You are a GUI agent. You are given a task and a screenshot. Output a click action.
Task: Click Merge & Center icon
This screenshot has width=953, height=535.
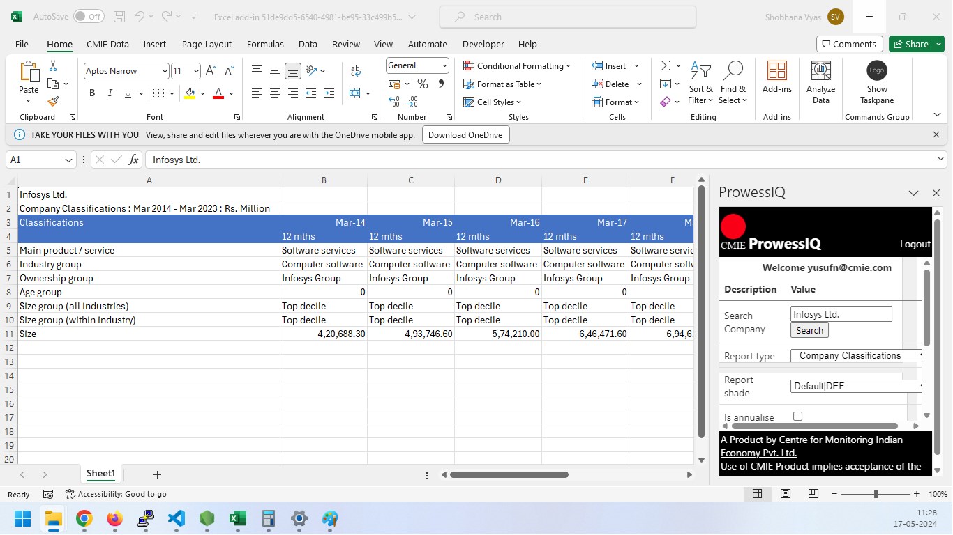pyautogui.click(x=355, y=93)
